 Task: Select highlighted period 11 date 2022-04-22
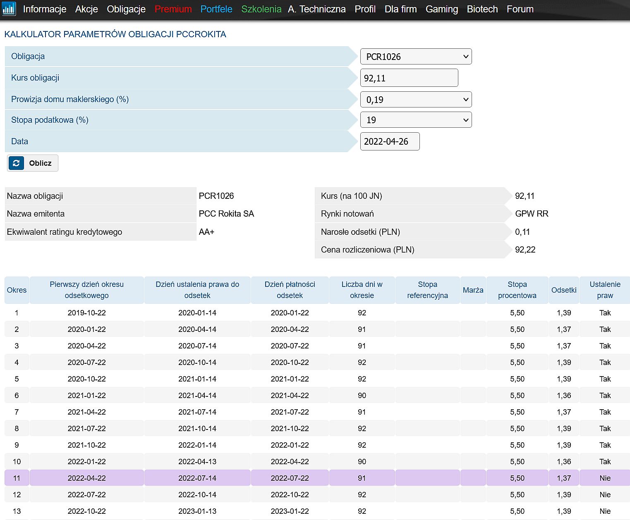(87, 478)
